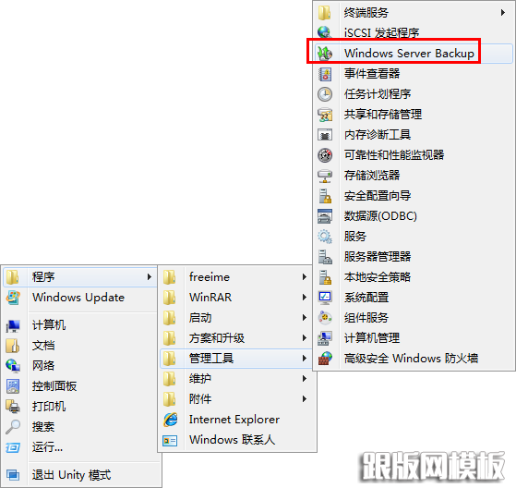Click the 搜索 magnifier icon
Viewport: 516px width, 488px height.
[x=13, y=427]
